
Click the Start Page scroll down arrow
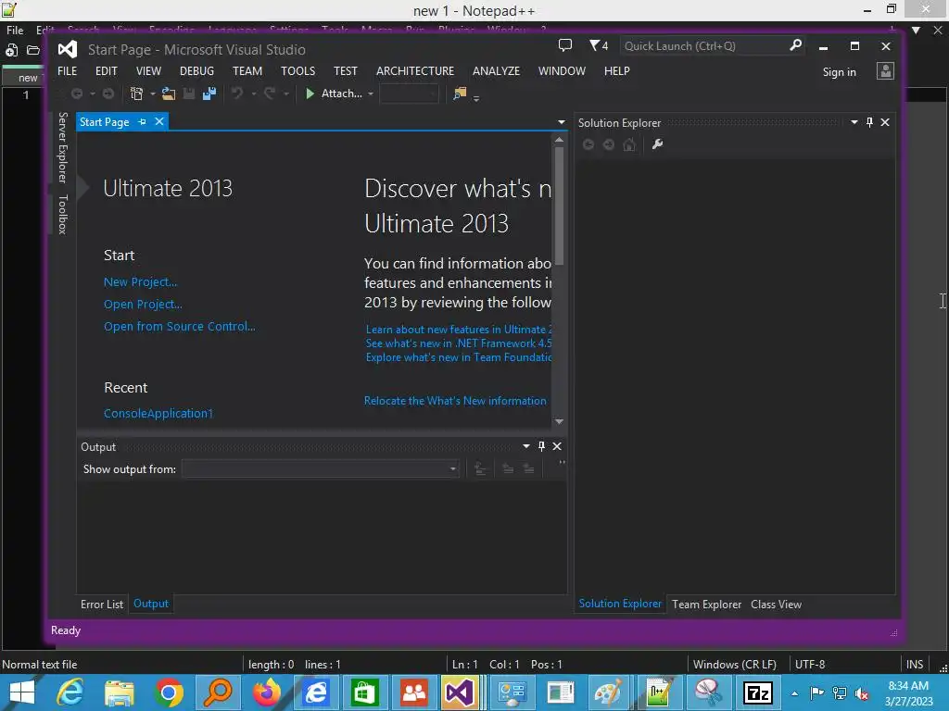(559, 421)
